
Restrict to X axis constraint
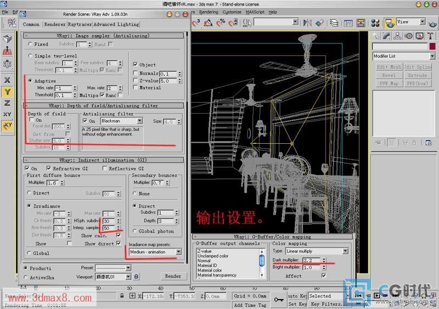(7, 80)
